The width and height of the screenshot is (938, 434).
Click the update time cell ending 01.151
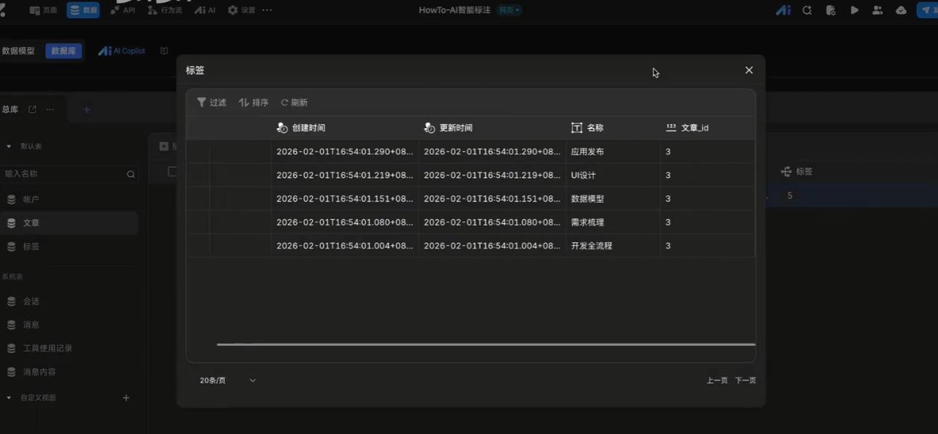point(492,198)
